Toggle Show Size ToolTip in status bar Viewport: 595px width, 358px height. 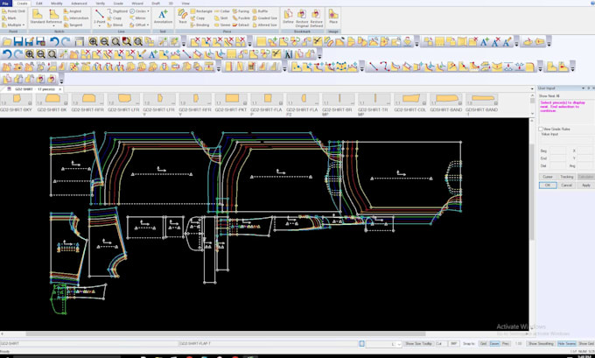tap(418, 344)
